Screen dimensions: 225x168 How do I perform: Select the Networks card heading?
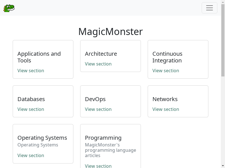coord(165,99)
